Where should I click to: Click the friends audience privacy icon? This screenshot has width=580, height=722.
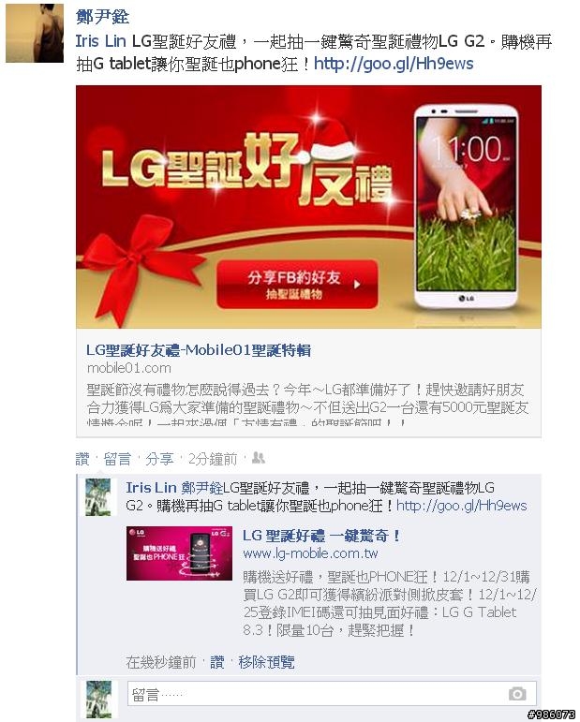(259, 458)
